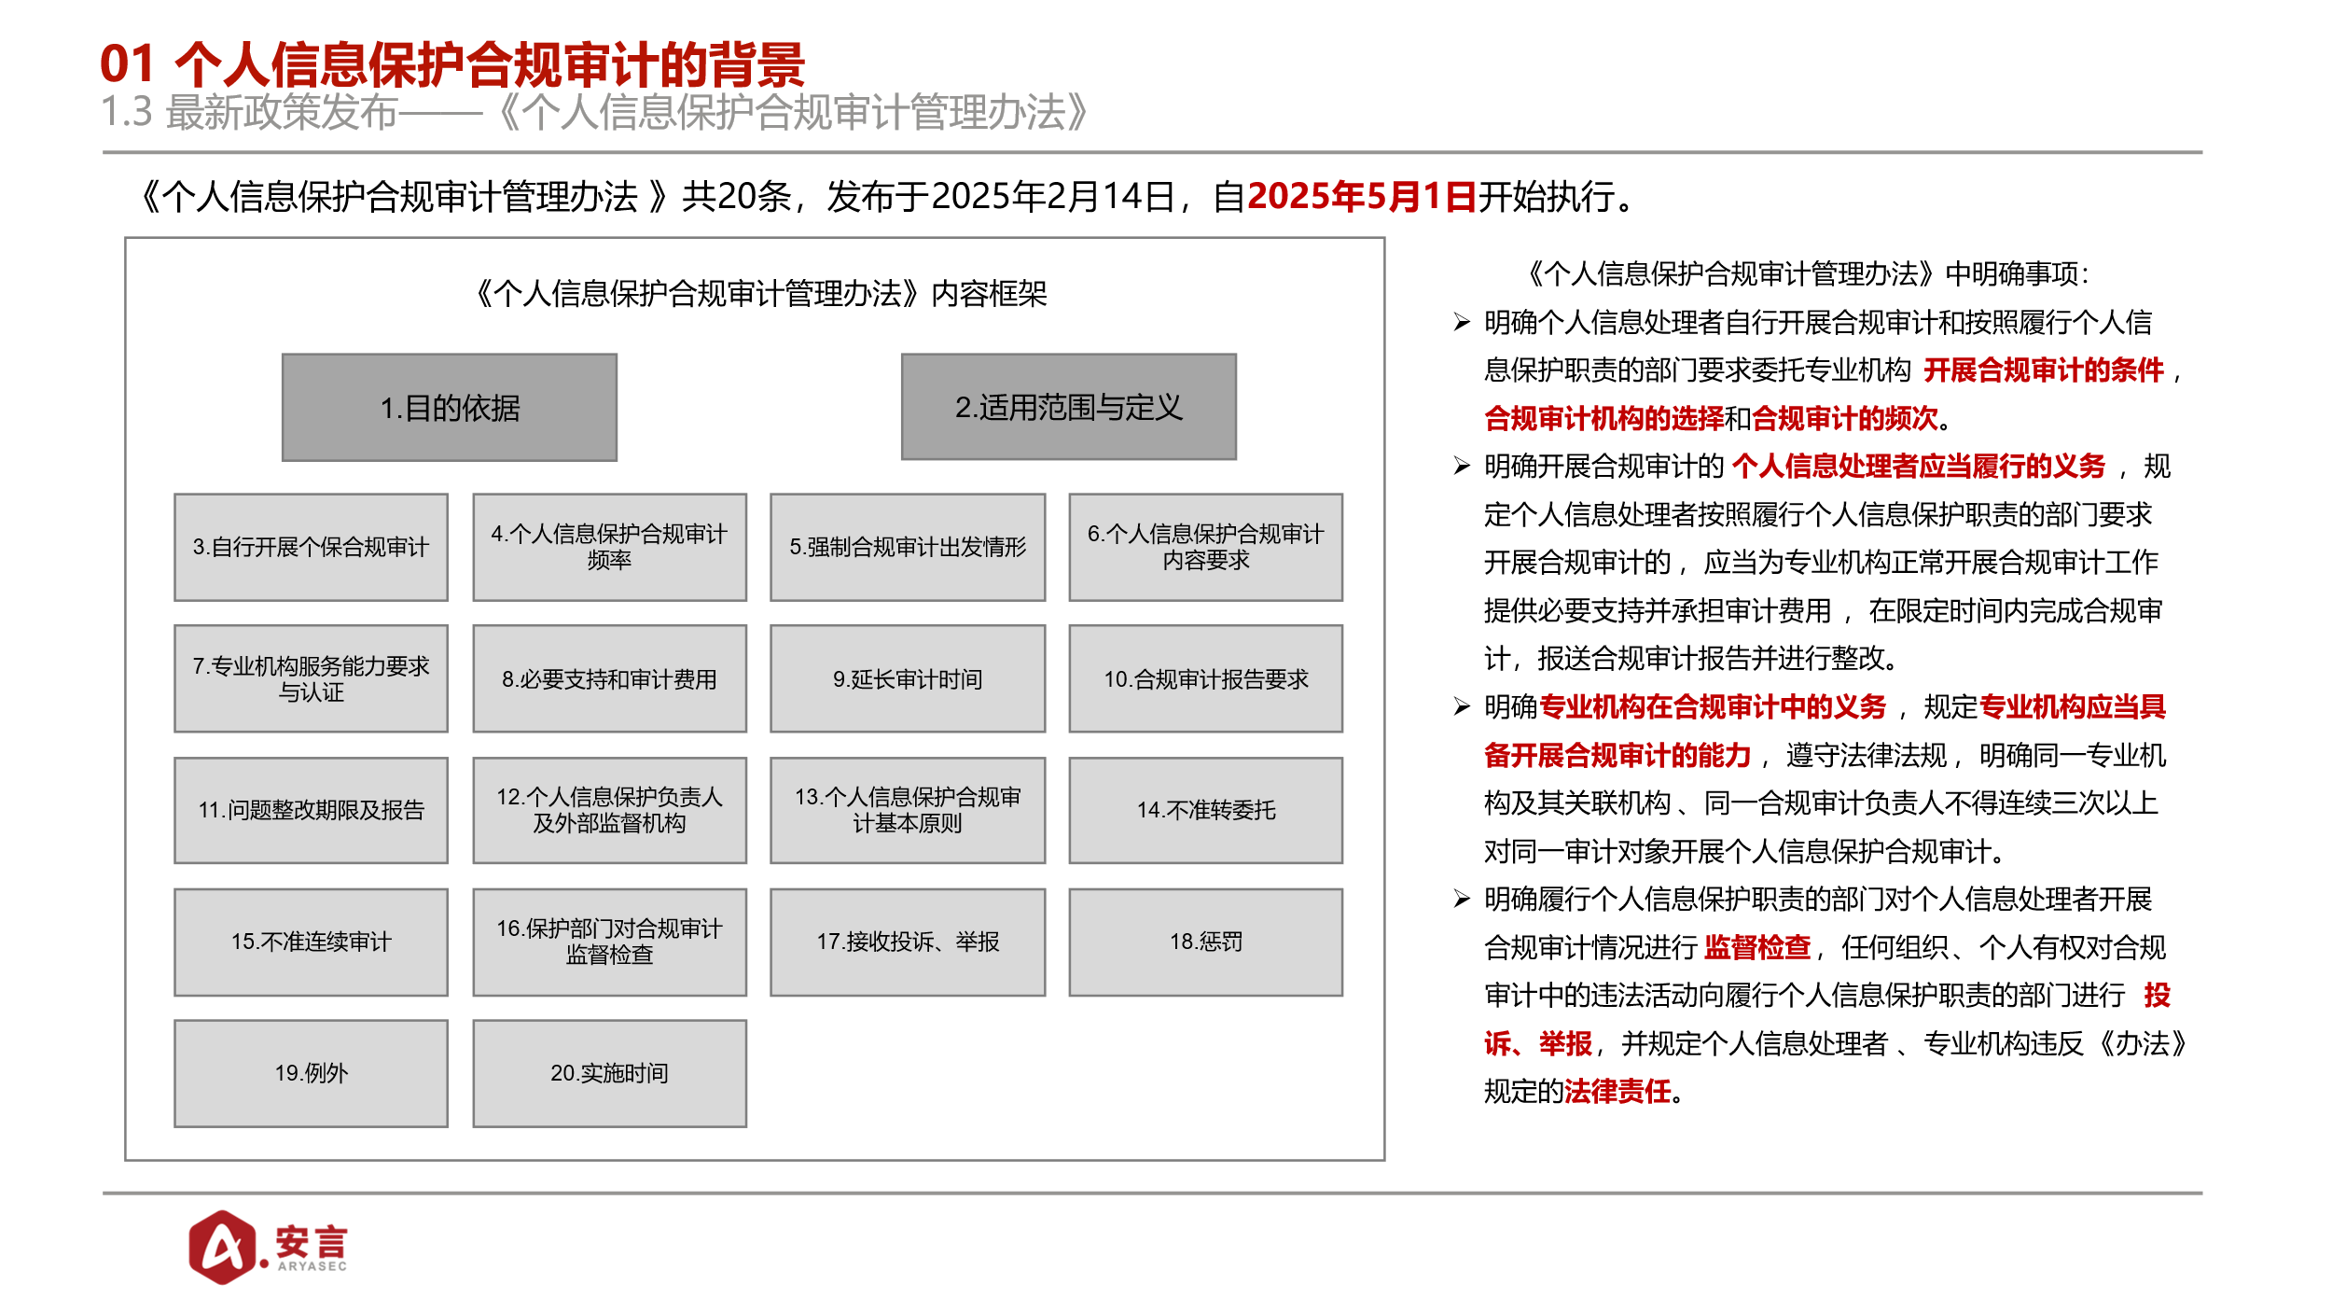The width and height of the screenshot is (2332, 1312).
Task: Select the 8.必要支持和审计费用 box
Action: coord(609,679)
